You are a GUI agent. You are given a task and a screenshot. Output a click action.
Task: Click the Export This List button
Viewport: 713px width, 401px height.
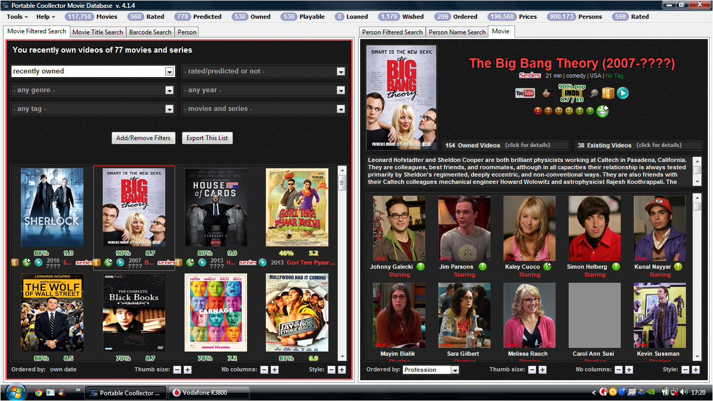click(x=207, y=138)
